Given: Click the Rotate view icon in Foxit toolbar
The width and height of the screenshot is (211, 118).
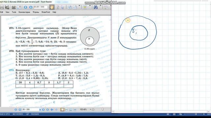Looking at the screenshot, I should pos(75,7).
